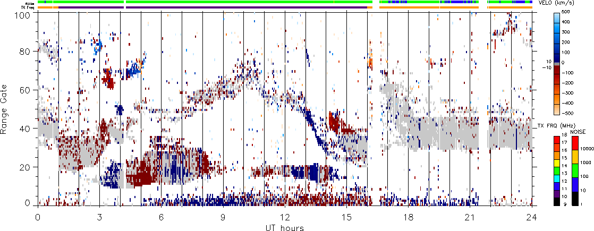Click the '9' tick on the UT hours axis
Screen dimensions: 594x231
(x=223, y=217)
